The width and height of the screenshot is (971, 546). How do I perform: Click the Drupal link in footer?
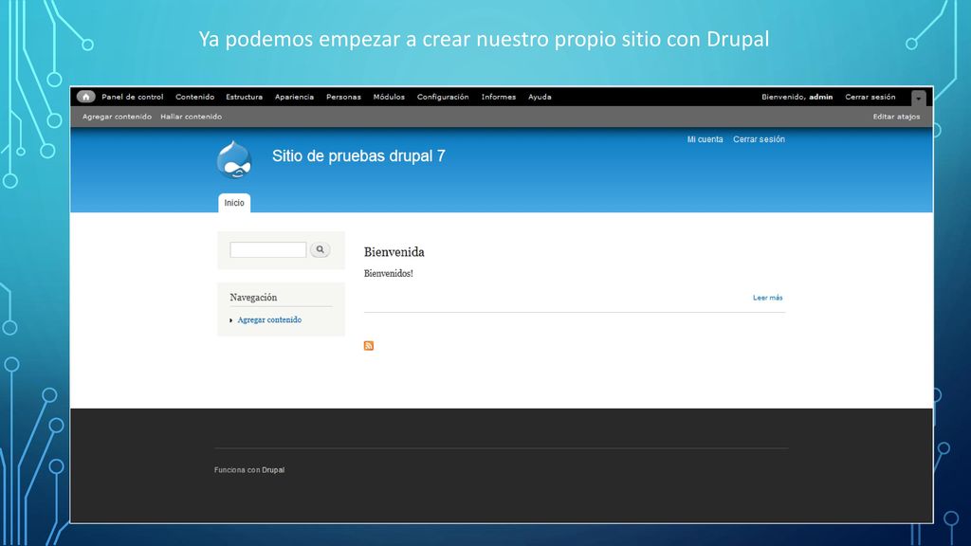click(x=273, y=470)
